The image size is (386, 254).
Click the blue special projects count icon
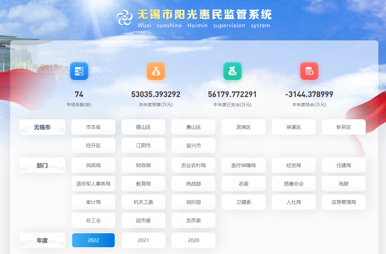pyautogui.click(x=79, y=71)
